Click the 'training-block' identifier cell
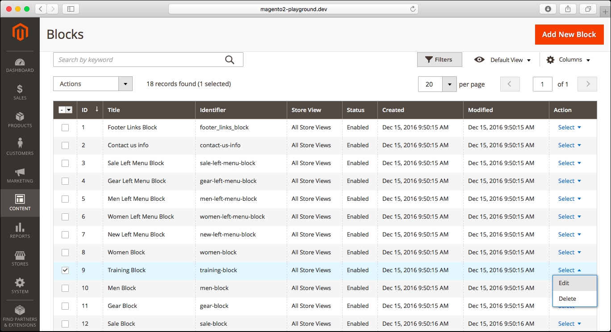 coord(218,270)
